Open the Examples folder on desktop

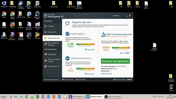[x=21, y=25]
